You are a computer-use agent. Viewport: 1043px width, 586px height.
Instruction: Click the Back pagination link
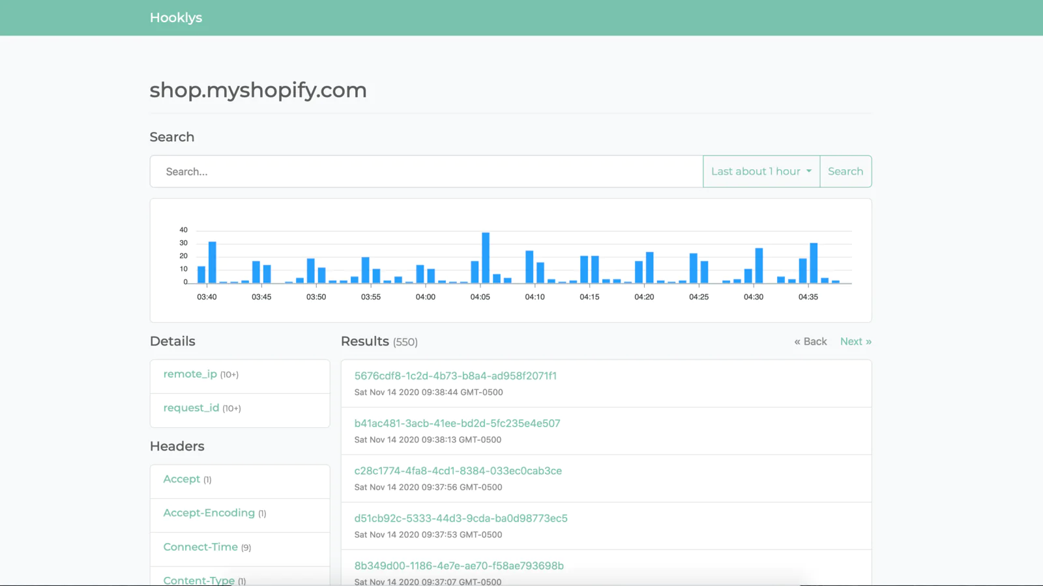point(810,341)
